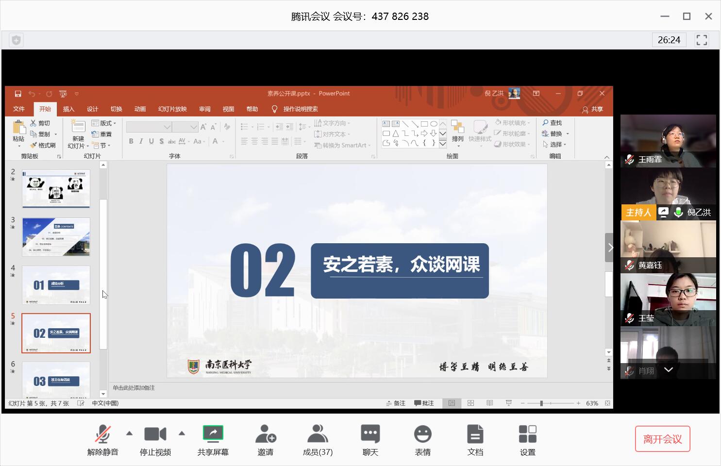The width and height of the screenshot is (721, 466).
Task: Open the 设计 (Design) ribbon tab
Action: coord(92,109)
